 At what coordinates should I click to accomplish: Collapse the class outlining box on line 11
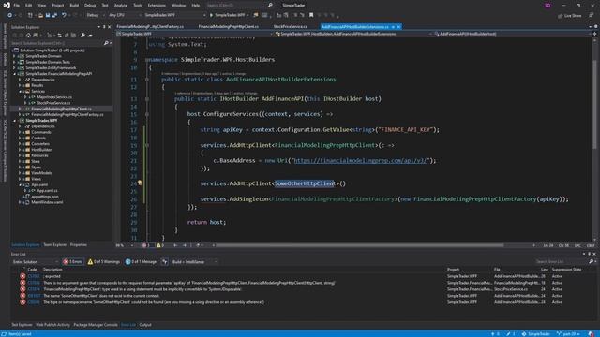pyautogui.click(x=147, y=80)
